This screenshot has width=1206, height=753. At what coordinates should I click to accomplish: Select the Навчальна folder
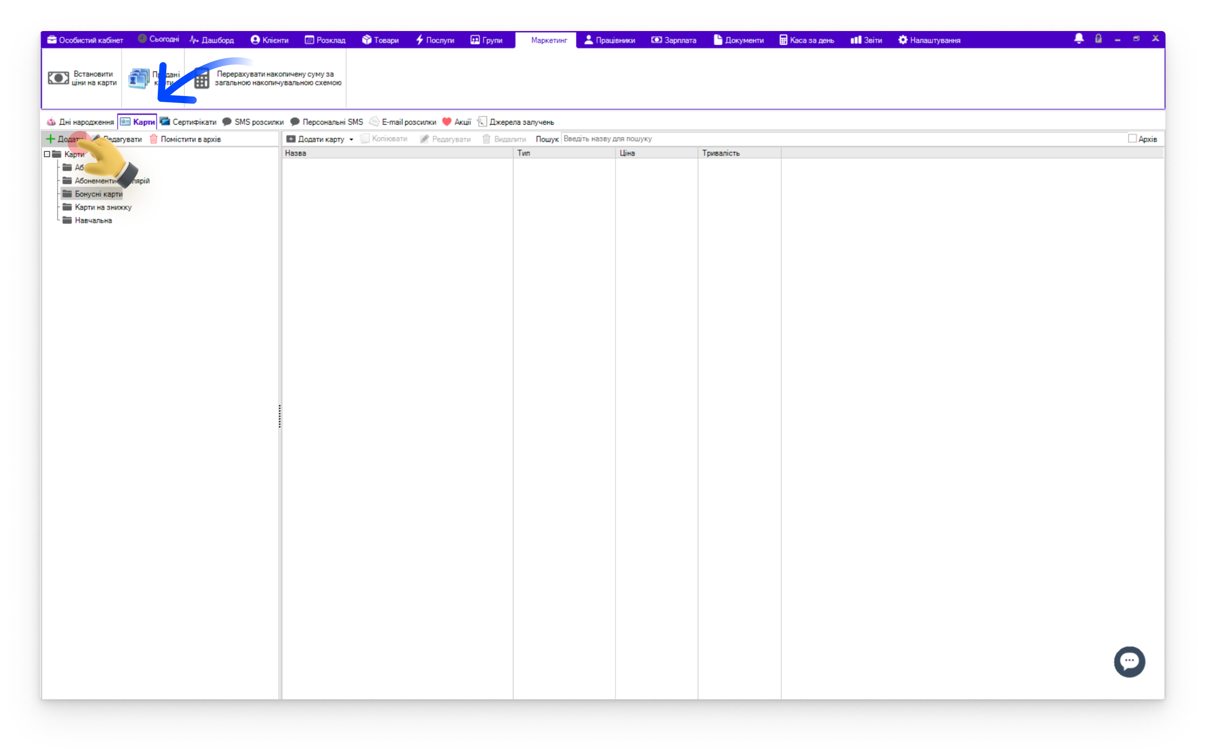(87, 220)
